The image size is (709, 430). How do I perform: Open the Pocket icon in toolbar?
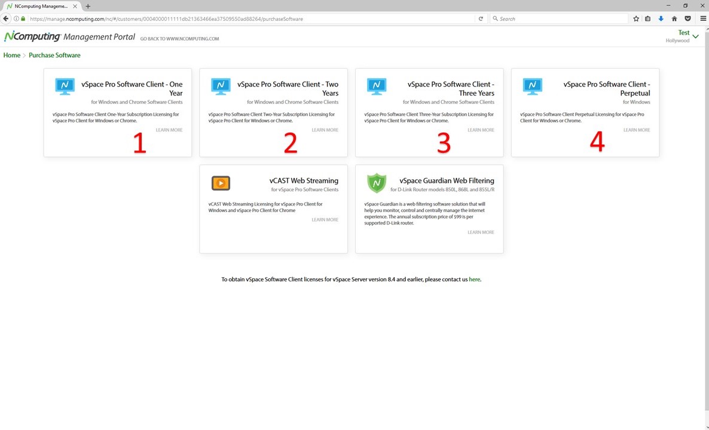click(x=687, y=19)
